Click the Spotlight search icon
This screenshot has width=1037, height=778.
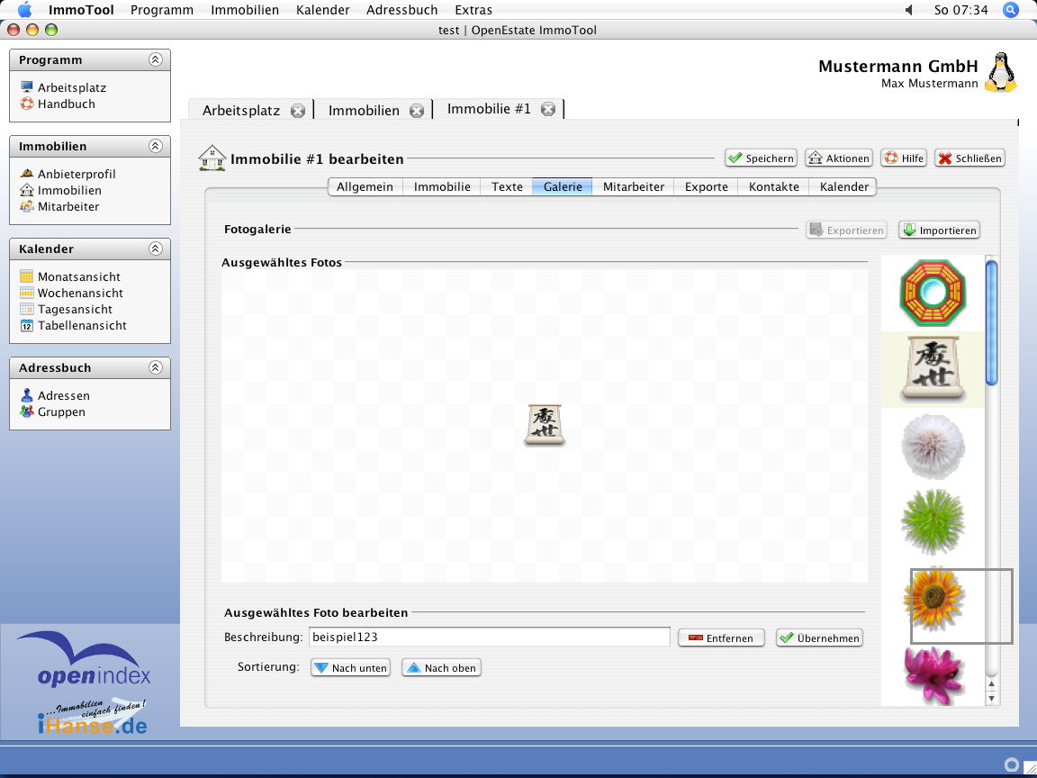click(1011, 10)
